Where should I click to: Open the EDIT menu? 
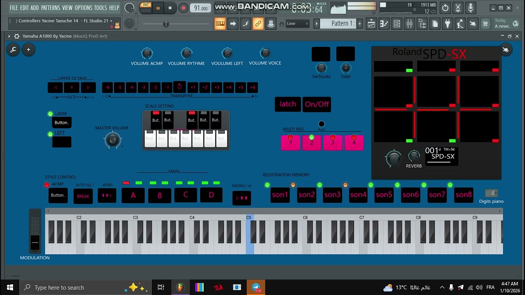24,8
